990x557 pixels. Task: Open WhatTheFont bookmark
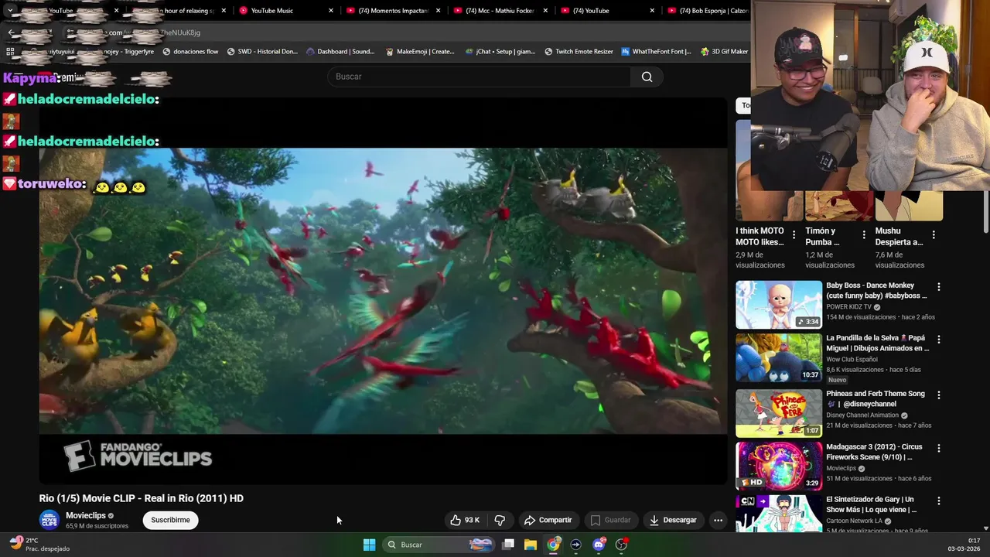(x=656, y=52)
